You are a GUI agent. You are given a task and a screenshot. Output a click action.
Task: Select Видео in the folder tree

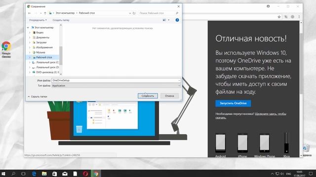39,32
